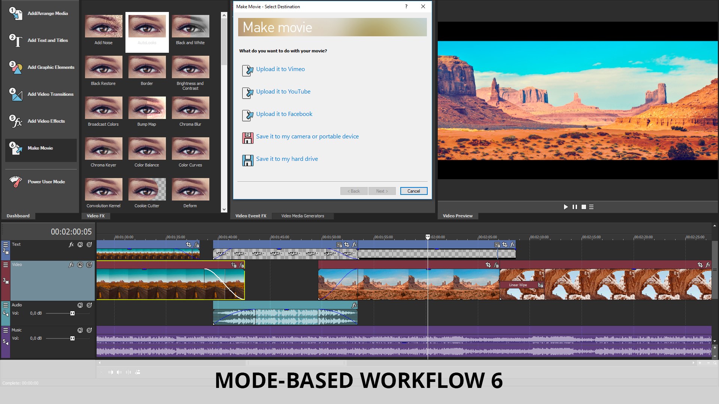
Task: Switch to the Video Media Generators tab
Action: coord(303,216)
